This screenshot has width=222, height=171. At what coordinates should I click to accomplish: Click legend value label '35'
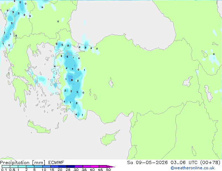[x=84, y=170]
